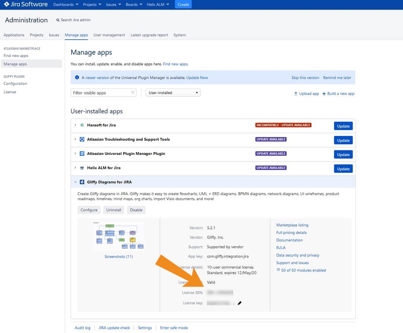Click the Hansoft for Jira app icon
The height and width of the screenshot is (333, 403).
click(x=82, y=125)
